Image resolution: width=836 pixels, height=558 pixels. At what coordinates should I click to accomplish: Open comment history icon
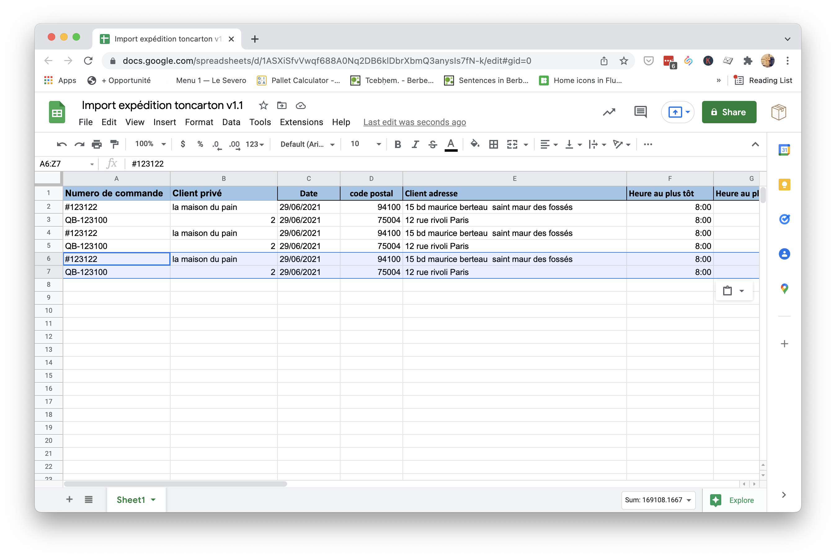click(x=640, y=112)
